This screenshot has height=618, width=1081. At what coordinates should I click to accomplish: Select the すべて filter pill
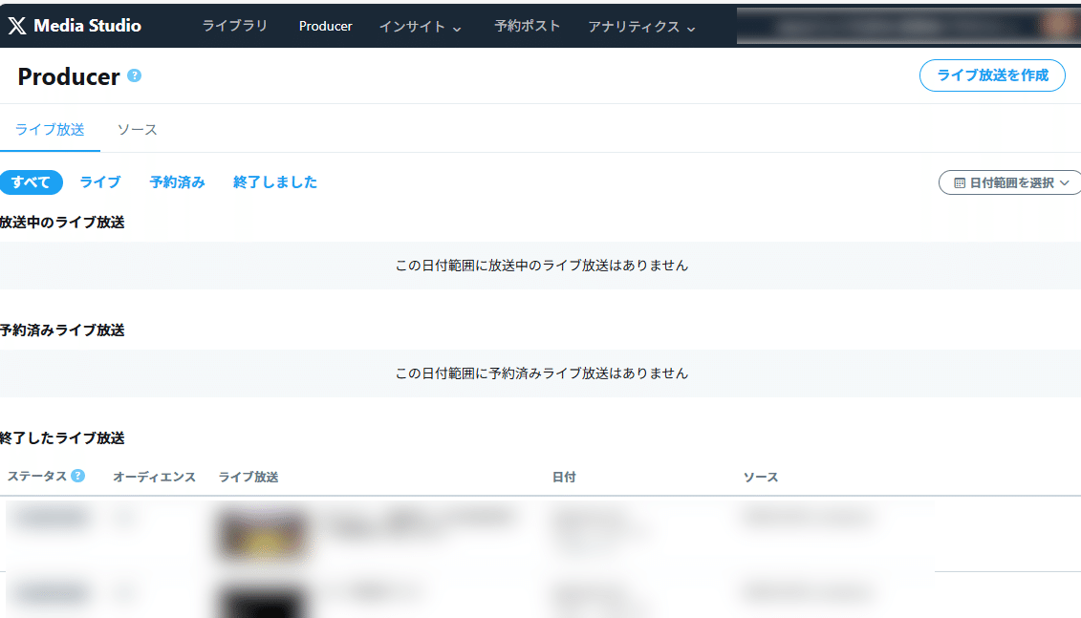(31, 181)
